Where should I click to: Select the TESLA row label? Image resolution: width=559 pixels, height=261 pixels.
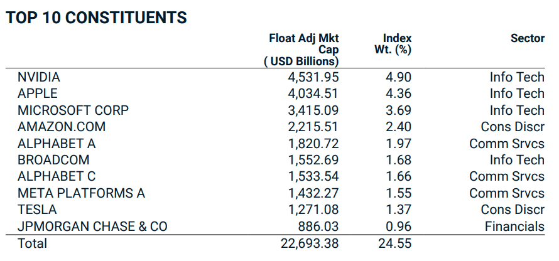point(37,210)
